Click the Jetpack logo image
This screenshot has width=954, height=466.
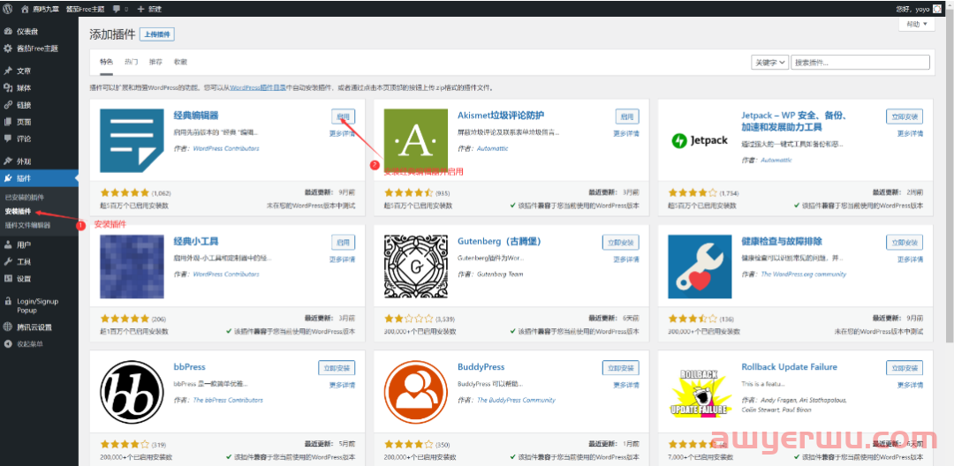tap(700, 140)
